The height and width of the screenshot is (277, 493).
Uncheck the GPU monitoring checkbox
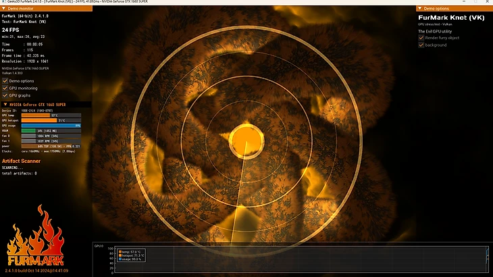5,88
